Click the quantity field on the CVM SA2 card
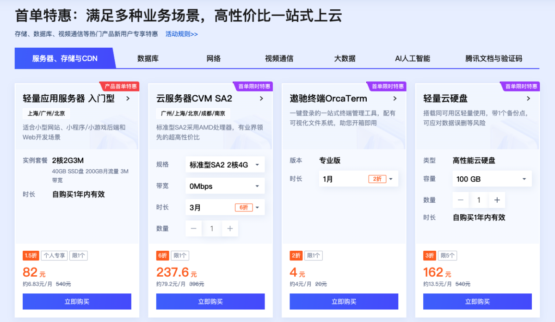This screenshot has width=555, height=322. point(212,229)
